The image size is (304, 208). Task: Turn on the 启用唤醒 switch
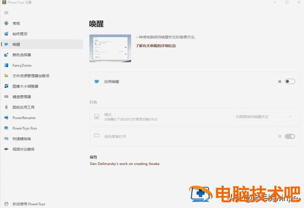[290, 81]
